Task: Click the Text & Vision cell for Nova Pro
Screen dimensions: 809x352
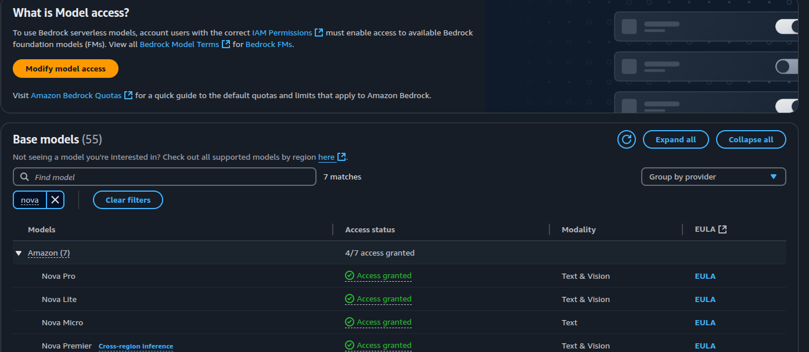Action: click(x=585, y=276)
